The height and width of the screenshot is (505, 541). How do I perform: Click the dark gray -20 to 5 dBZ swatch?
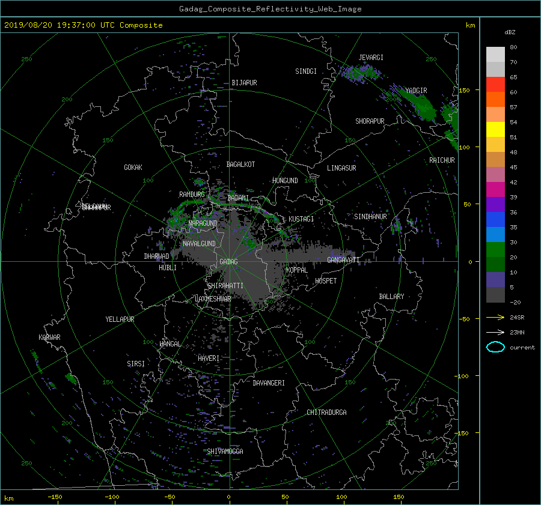coord(495,294)
